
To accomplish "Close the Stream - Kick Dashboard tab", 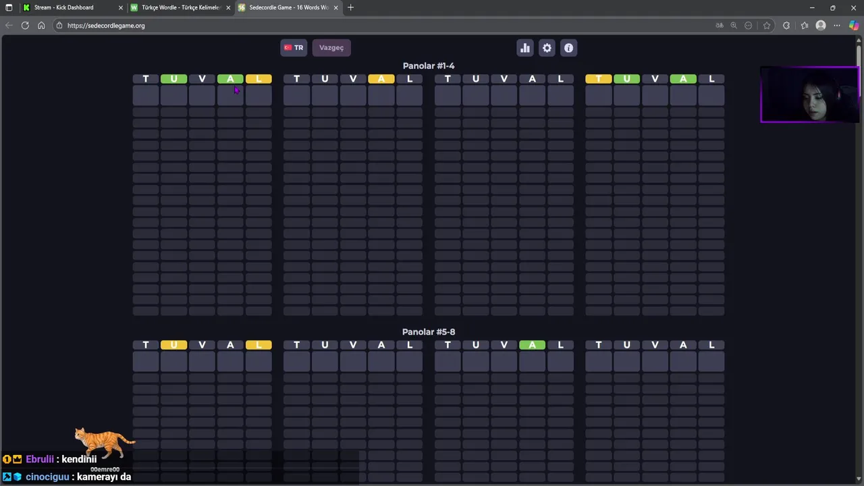I will tap(121, 7).
